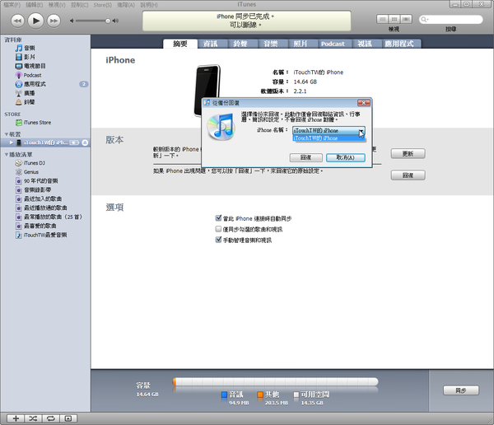Close the 從備份回復 dialog
494x425 pixels.
pos(364,103)
